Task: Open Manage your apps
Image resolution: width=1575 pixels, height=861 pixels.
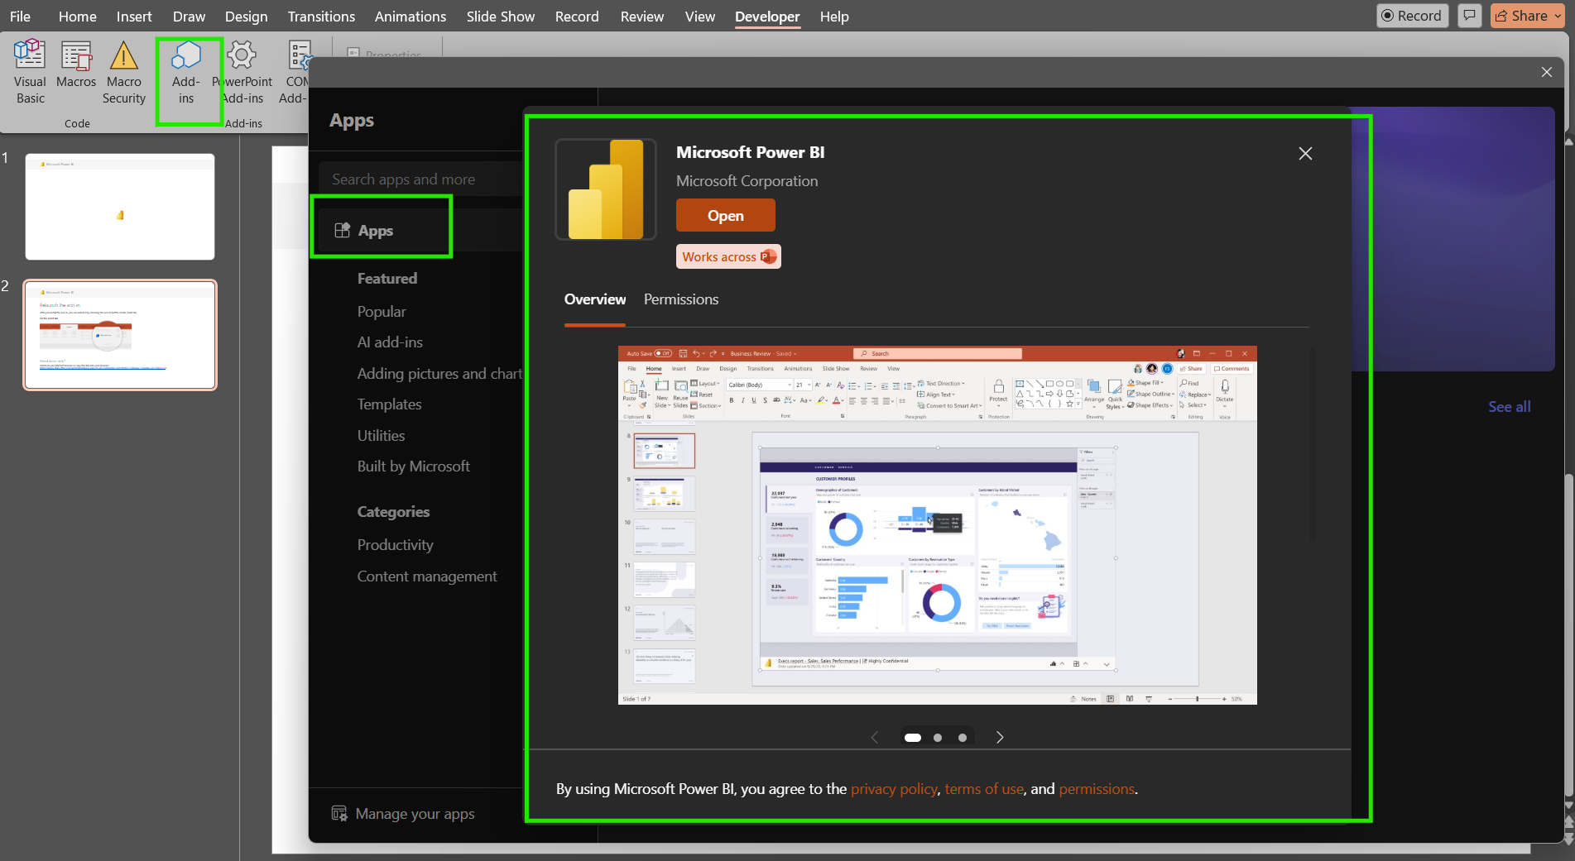Action: [404, 814]
